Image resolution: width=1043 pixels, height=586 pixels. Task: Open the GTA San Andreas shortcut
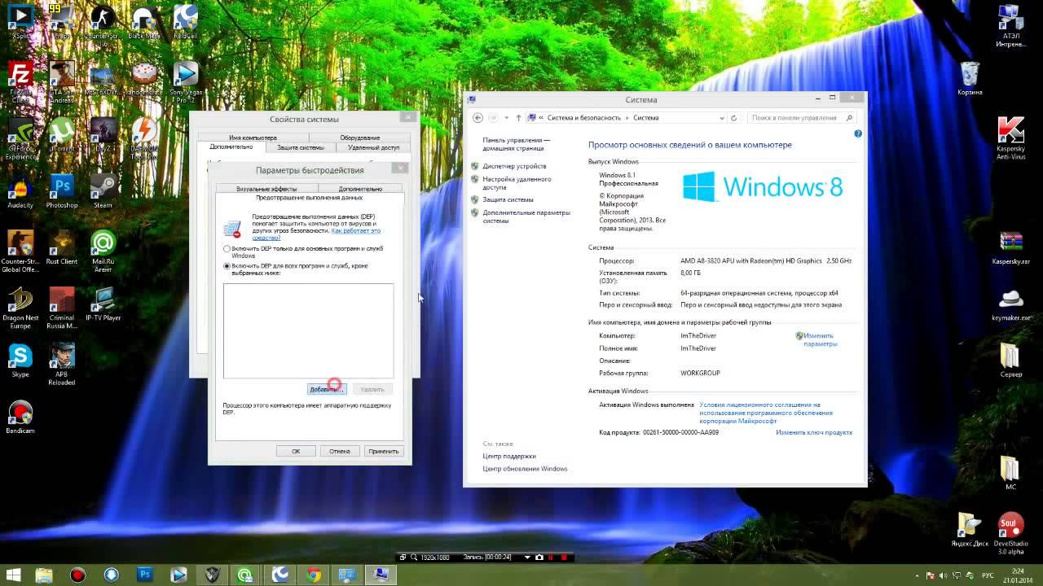click(x=62, y=81)
